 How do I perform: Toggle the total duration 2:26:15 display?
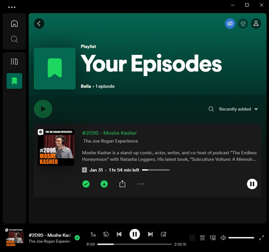point(180,244)
